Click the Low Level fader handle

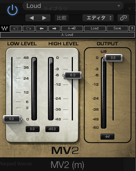pyautogui.click(x=12, y=119)
